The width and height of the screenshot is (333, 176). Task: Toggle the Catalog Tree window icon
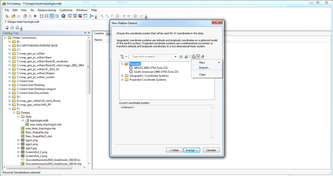tap(70, 16)
